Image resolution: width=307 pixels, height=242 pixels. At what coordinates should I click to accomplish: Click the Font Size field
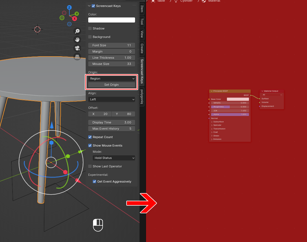pyautogui.click(x=112, y=45)
